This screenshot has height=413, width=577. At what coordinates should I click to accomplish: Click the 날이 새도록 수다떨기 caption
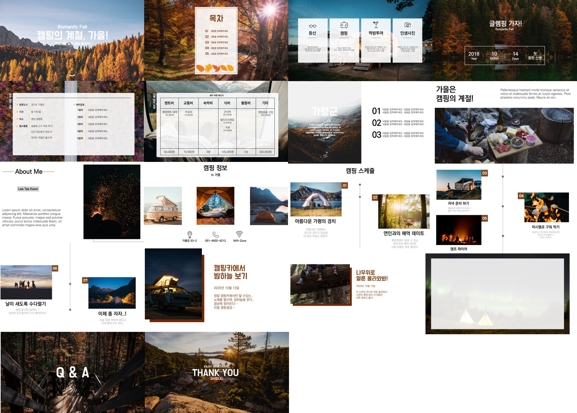point(26,304)
